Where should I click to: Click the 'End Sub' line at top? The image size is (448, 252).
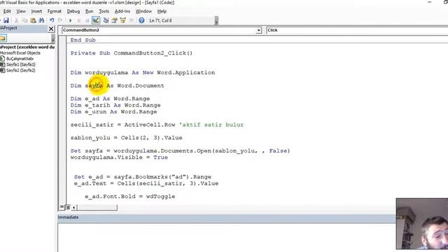point(83,40)
